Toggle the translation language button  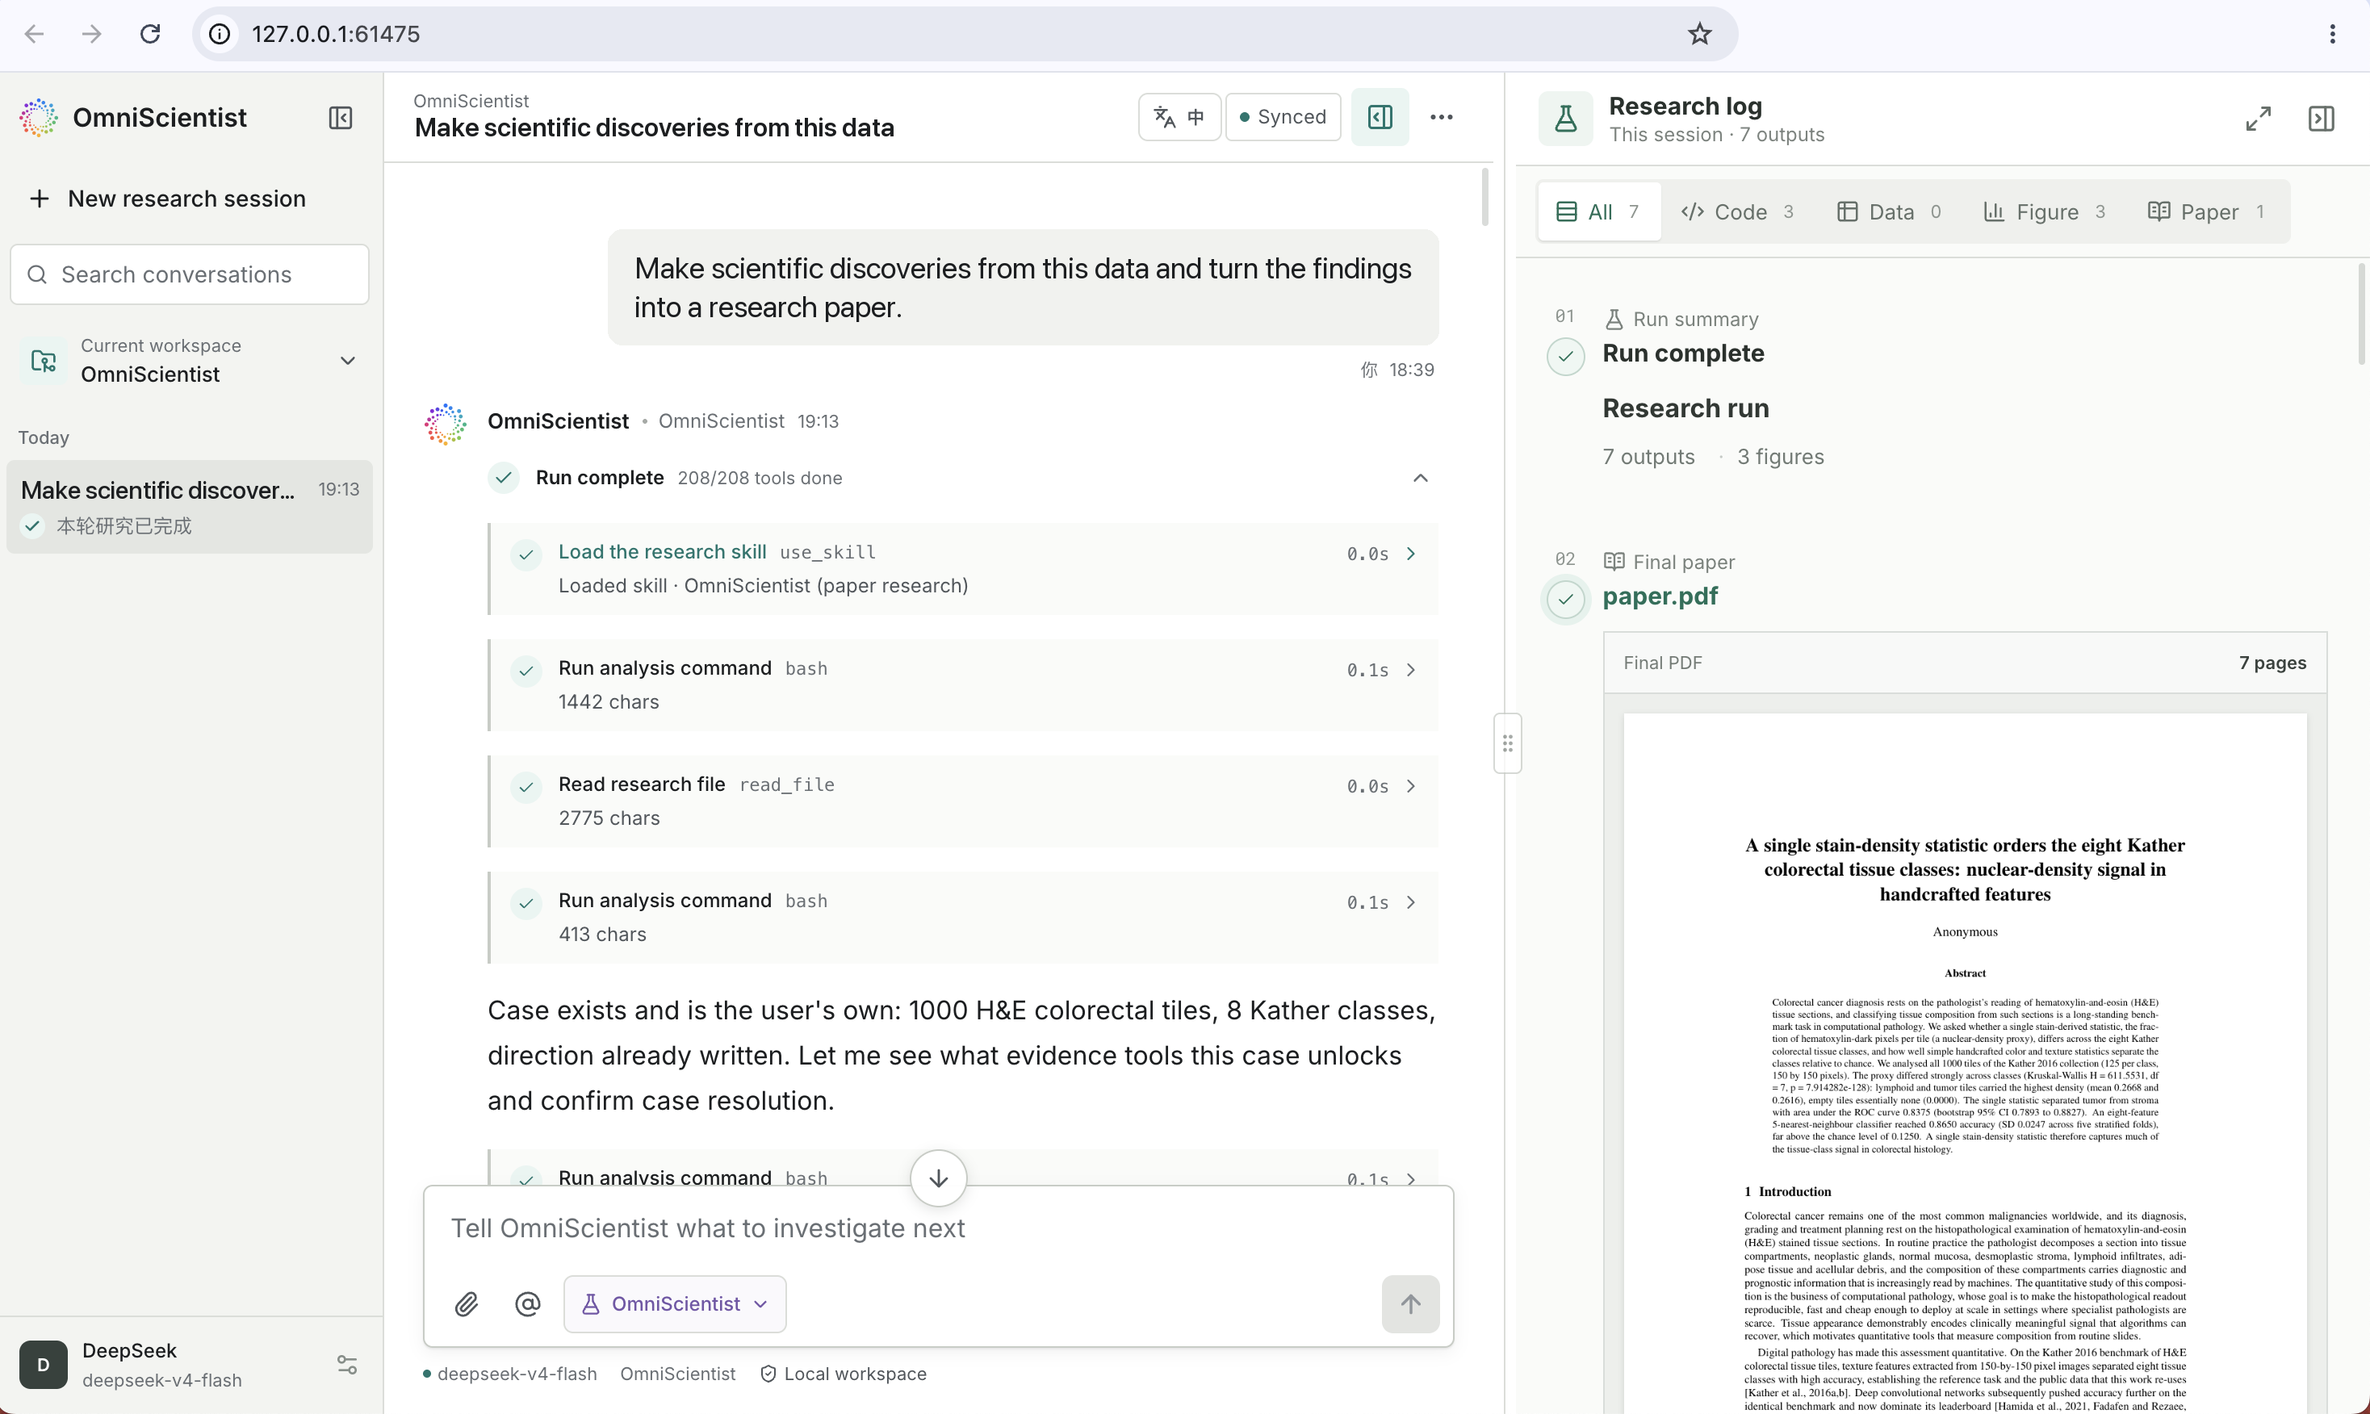(x=1179, y=116)
